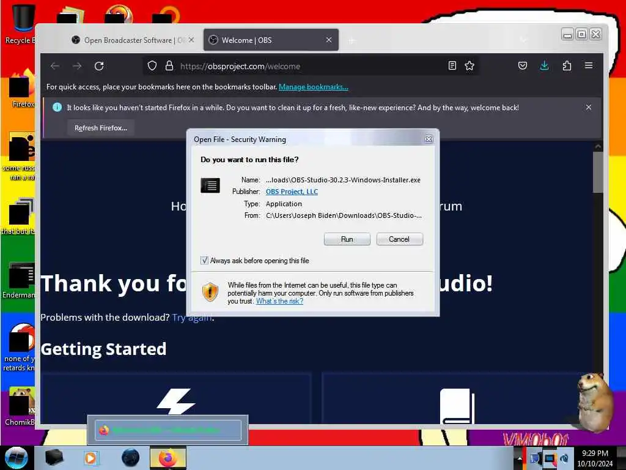This screenshot has width=626, height=470.
Task: Open the Manage bookmarks link
Action: pos(314,87)
